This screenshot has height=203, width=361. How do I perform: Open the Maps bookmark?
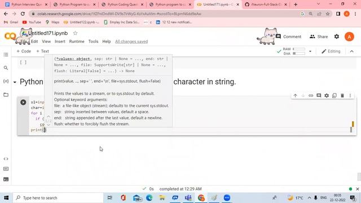point(52,22)
